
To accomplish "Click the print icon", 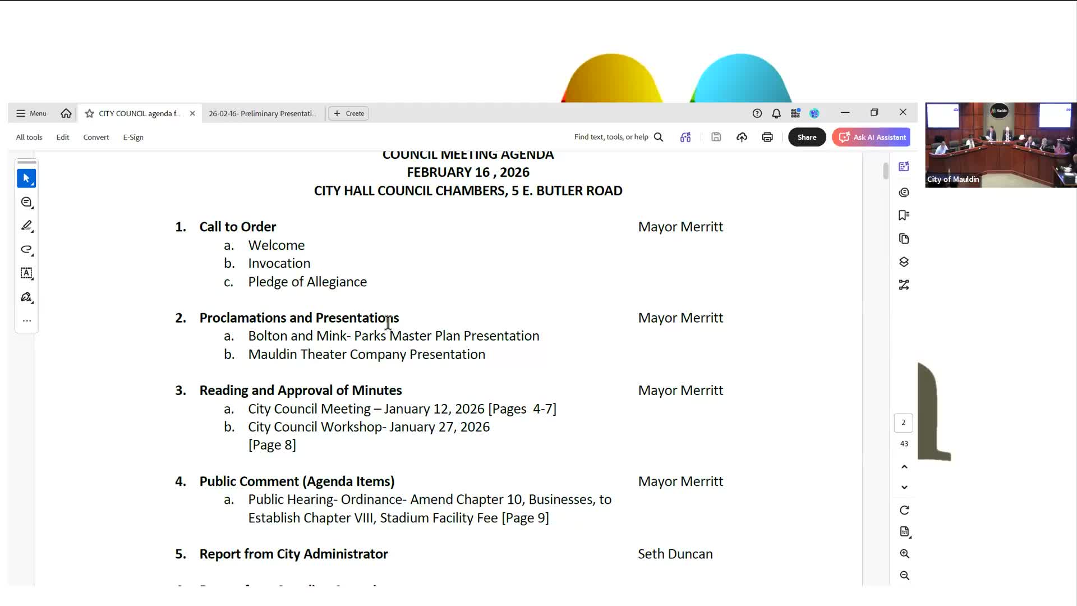I will [x=767, y=137].
